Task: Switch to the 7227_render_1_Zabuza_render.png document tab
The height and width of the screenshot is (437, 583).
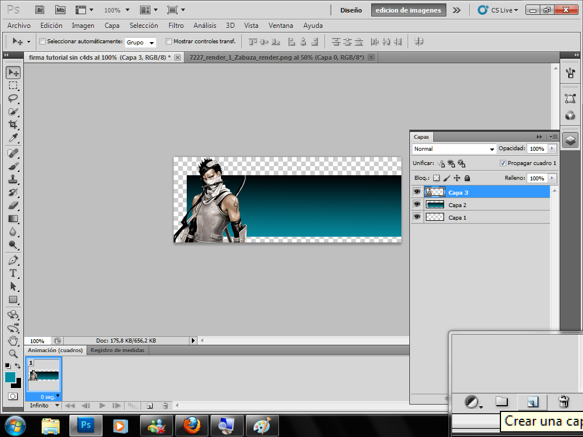Action: pyautogui.click(x=277, y=57)
